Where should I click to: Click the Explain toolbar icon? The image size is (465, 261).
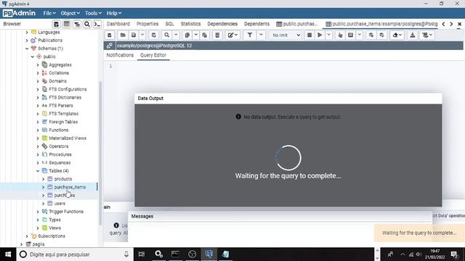pos(340,36)
